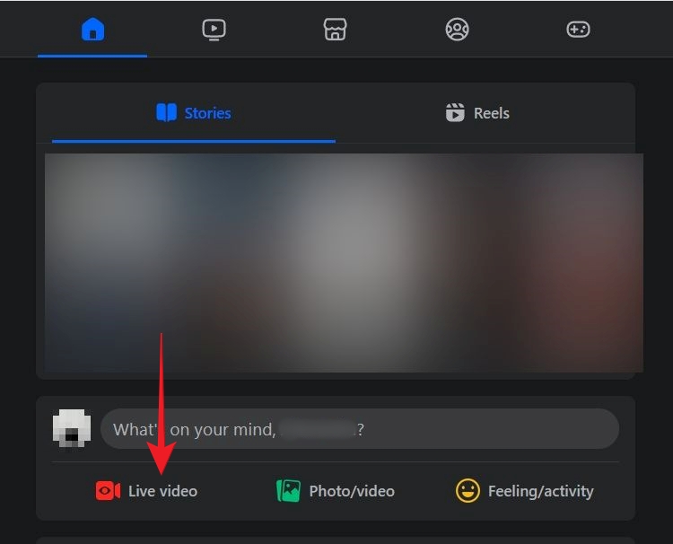Click the yellow Feeling/activity smiley icon
673x544 pixels.
tap(468, 491)
